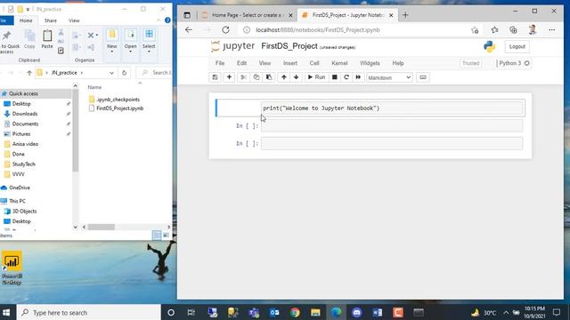Click Pin to Quick access in ribbon
This screenshot has height=320, width=570.
point(8,42)
